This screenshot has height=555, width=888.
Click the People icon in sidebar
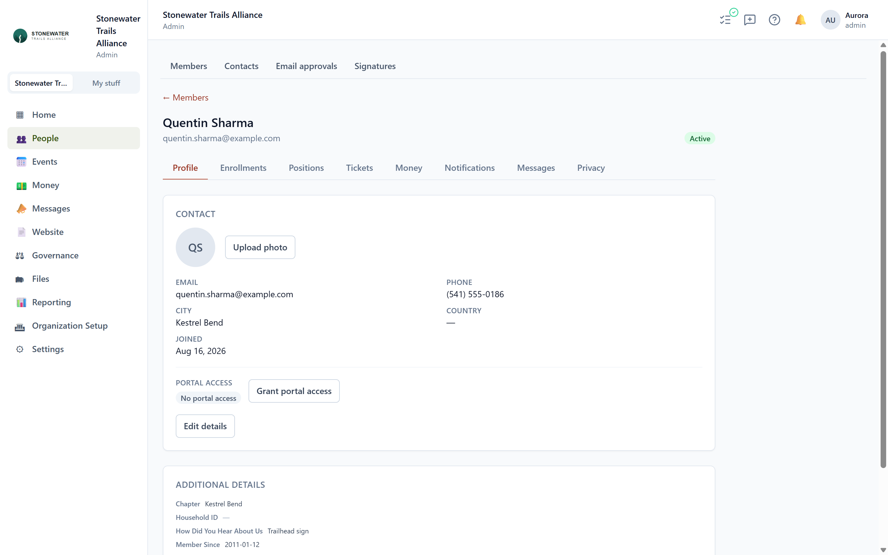pyautogui.click(x=21, y=138)
